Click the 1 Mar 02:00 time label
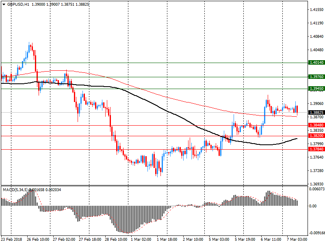 141,239
